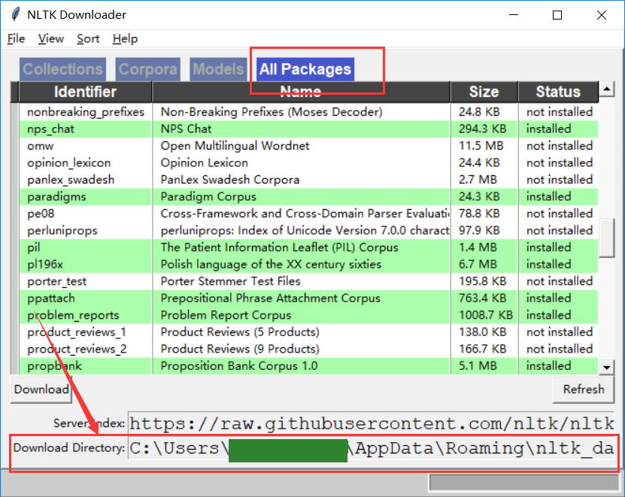The width and height of the screenshot is (625, 497).
Task: Select the ppattach identifier
Action: tap(51, 298)
